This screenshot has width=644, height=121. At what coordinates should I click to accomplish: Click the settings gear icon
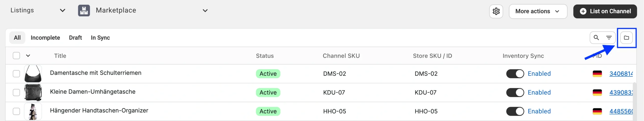click(x=496, y=11)
